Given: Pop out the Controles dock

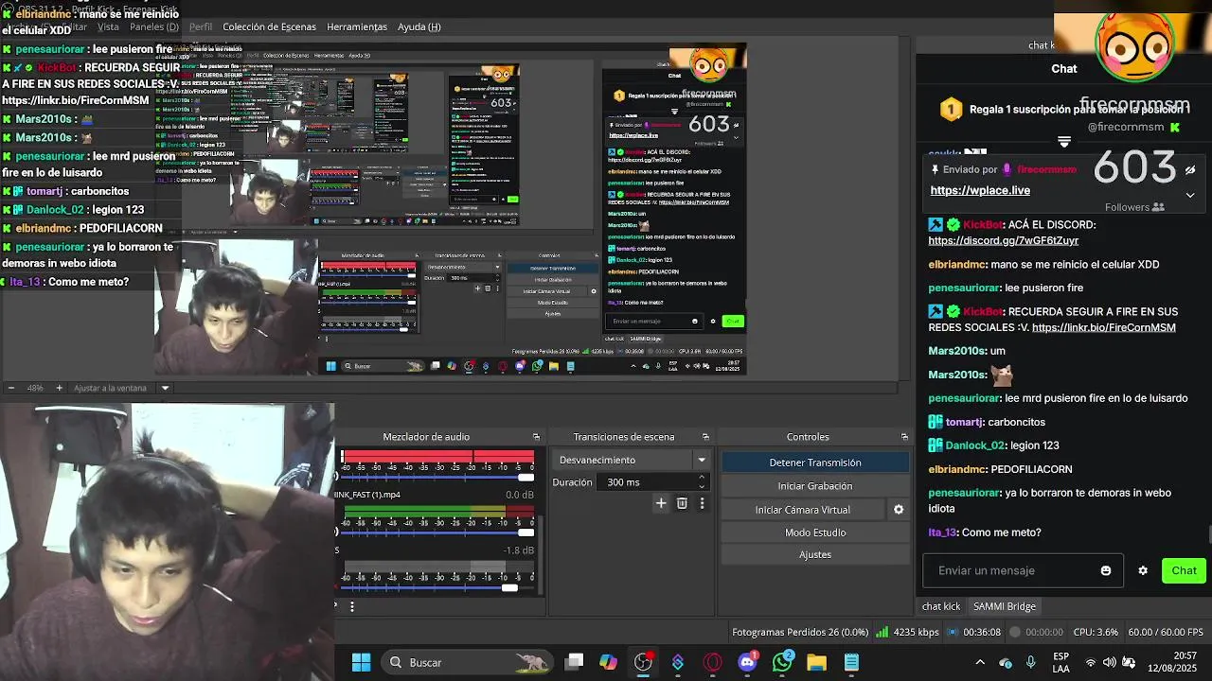Looking at the screenshot, I should (904, 437).
